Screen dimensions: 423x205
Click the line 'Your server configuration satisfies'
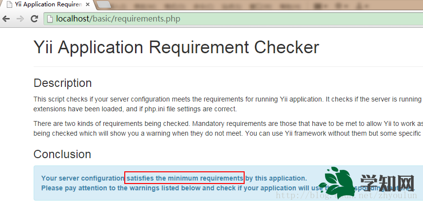coord(174,178)
